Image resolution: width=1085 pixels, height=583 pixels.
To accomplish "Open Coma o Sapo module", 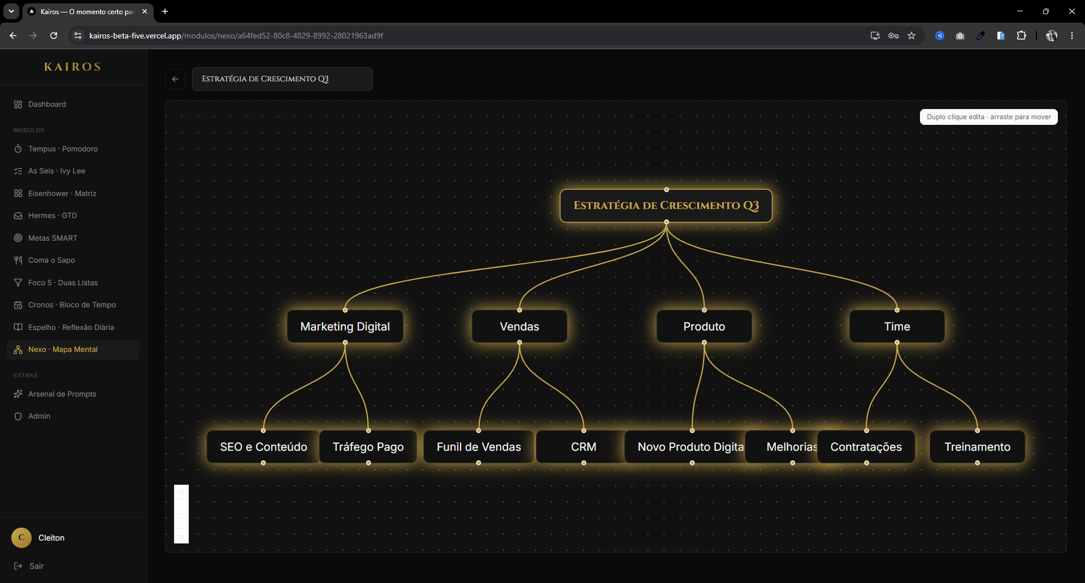I will [73, 260].
